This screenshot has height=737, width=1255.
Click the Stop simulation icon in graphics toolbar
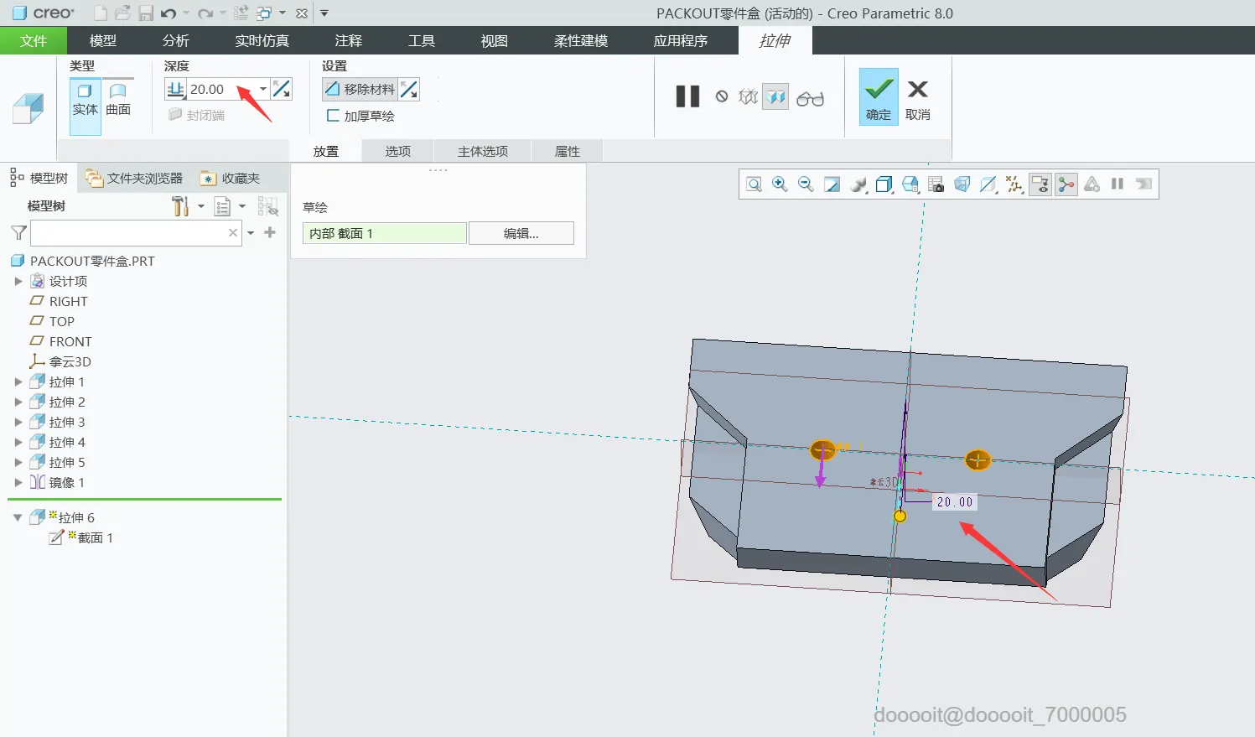(x=1144, y=184)
